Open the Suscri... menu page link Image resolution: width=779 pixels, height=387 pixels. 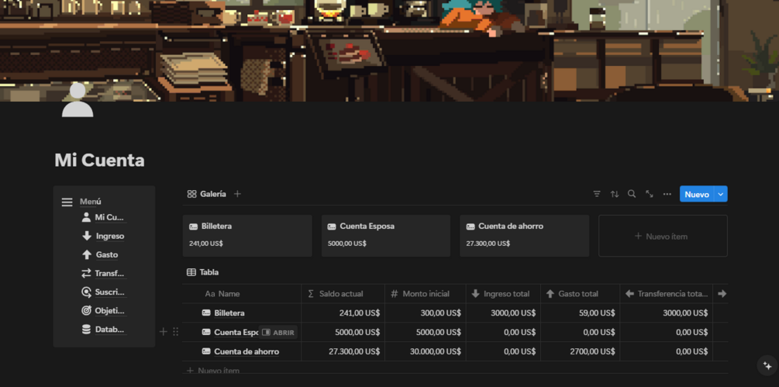[x=110, y=292]
